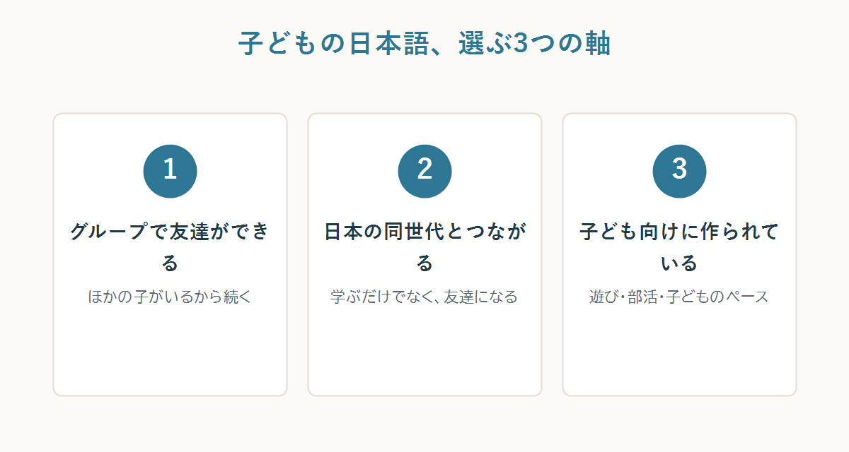Click the number 3 circle badge
The height and width of the screenshot is (452, 849).
(679, 171)
